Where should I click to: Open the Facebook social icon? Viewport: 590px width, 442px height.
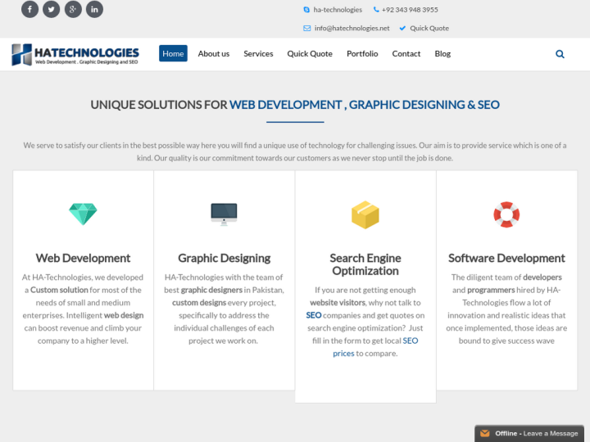click(x=29, y=10)
